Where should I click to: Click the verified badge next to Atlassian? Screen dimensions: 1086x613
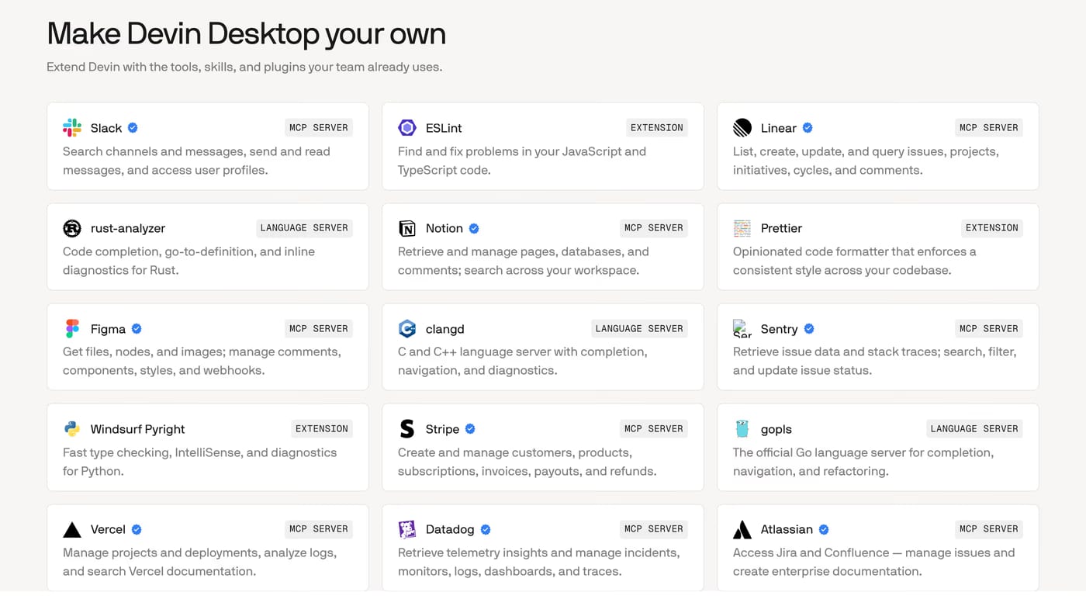[x=824, y=529]
